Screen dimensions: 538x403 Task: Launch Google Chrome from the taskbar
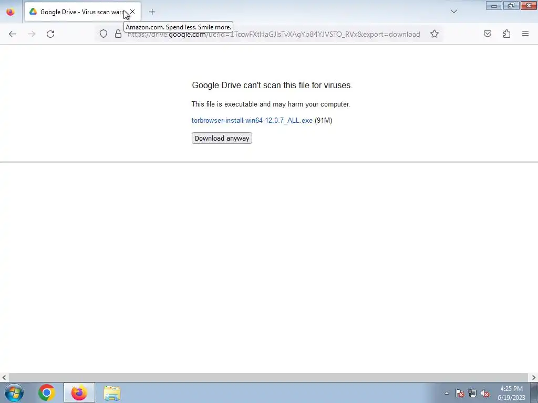(47, 393)
